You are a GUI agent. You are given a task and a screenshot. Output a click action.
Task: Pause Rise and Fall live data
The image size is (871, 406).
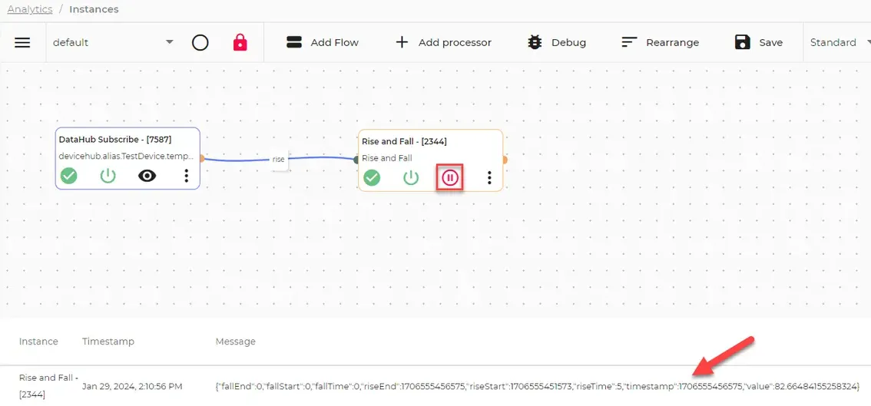tap(450, 178)
